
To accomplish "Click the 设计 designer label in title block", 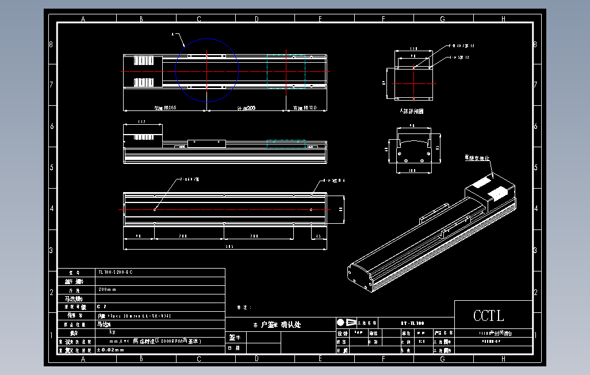I will tap(342, 334).
